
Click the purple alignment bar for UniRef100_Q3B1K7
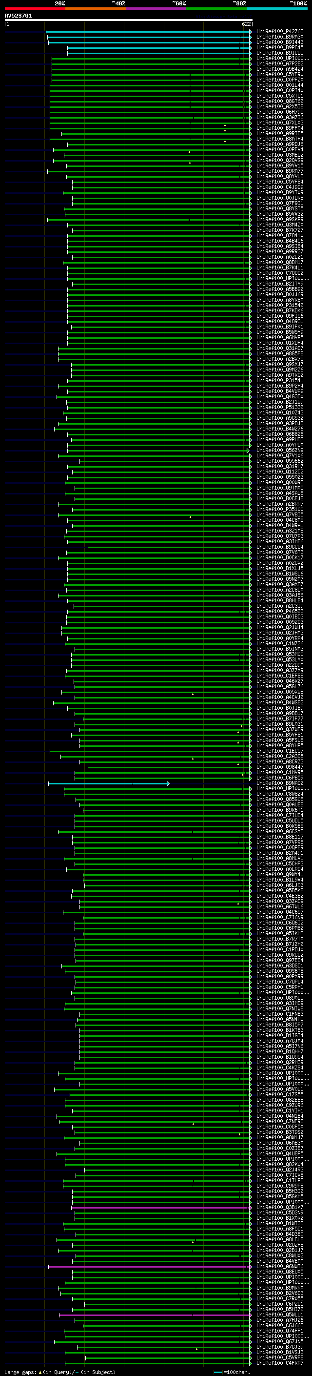pyautogui.click(x=161, y=1208)
